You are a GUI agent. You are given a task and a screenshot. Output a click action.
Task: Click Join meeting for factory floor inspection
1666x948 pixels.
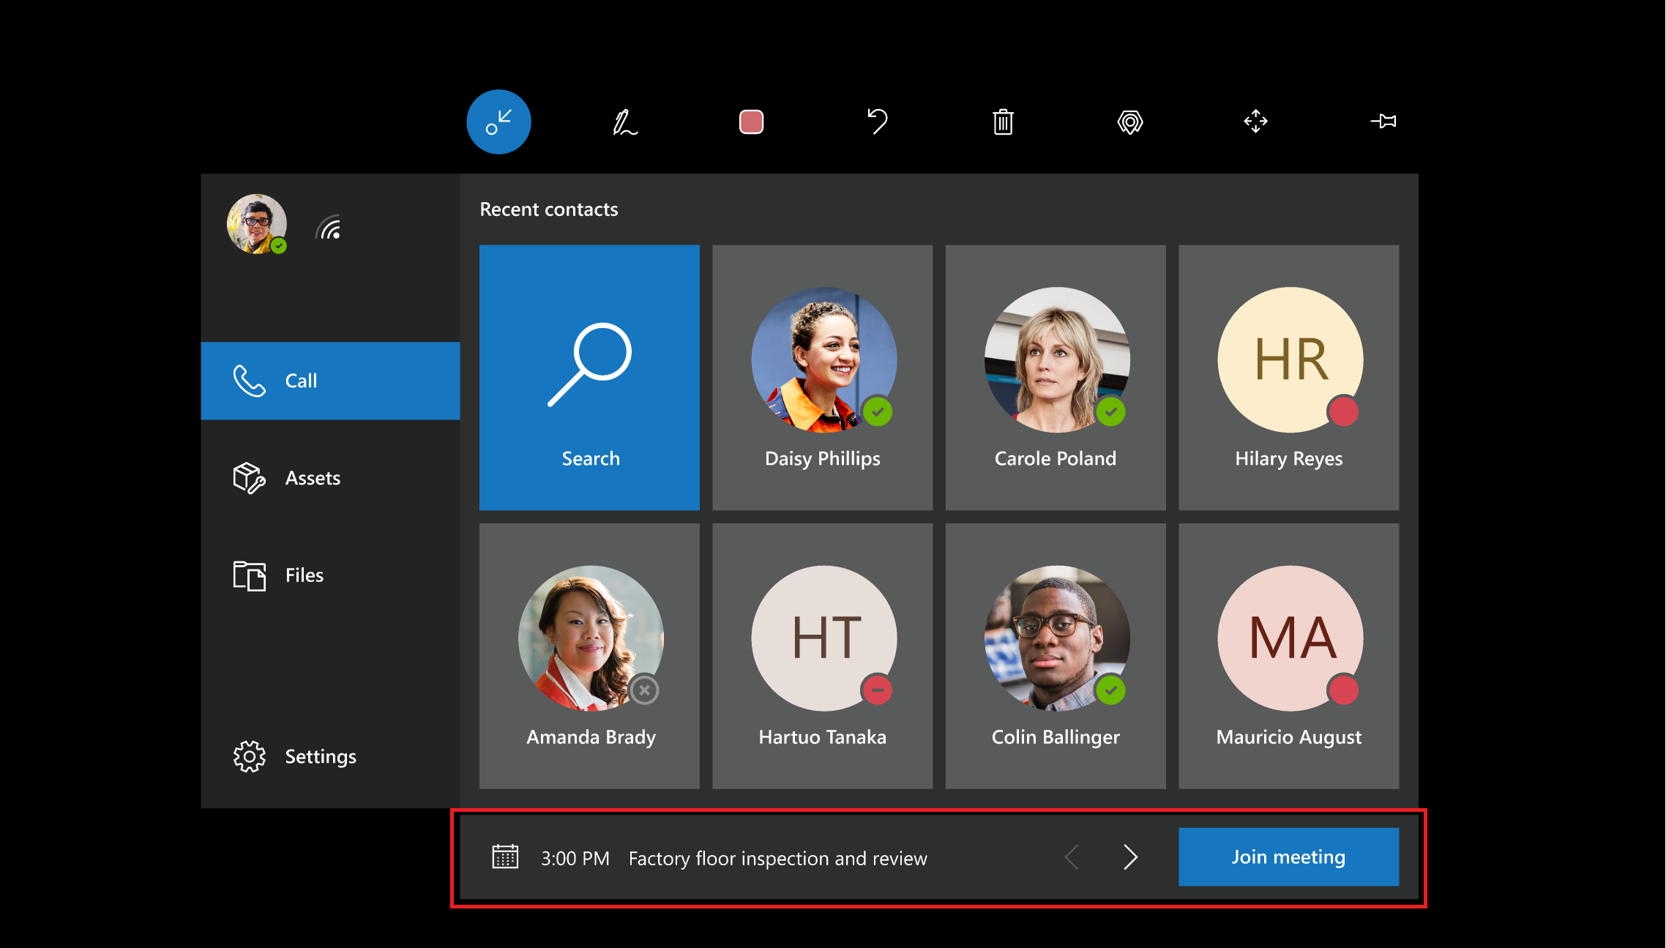(x=1288, y=855)
